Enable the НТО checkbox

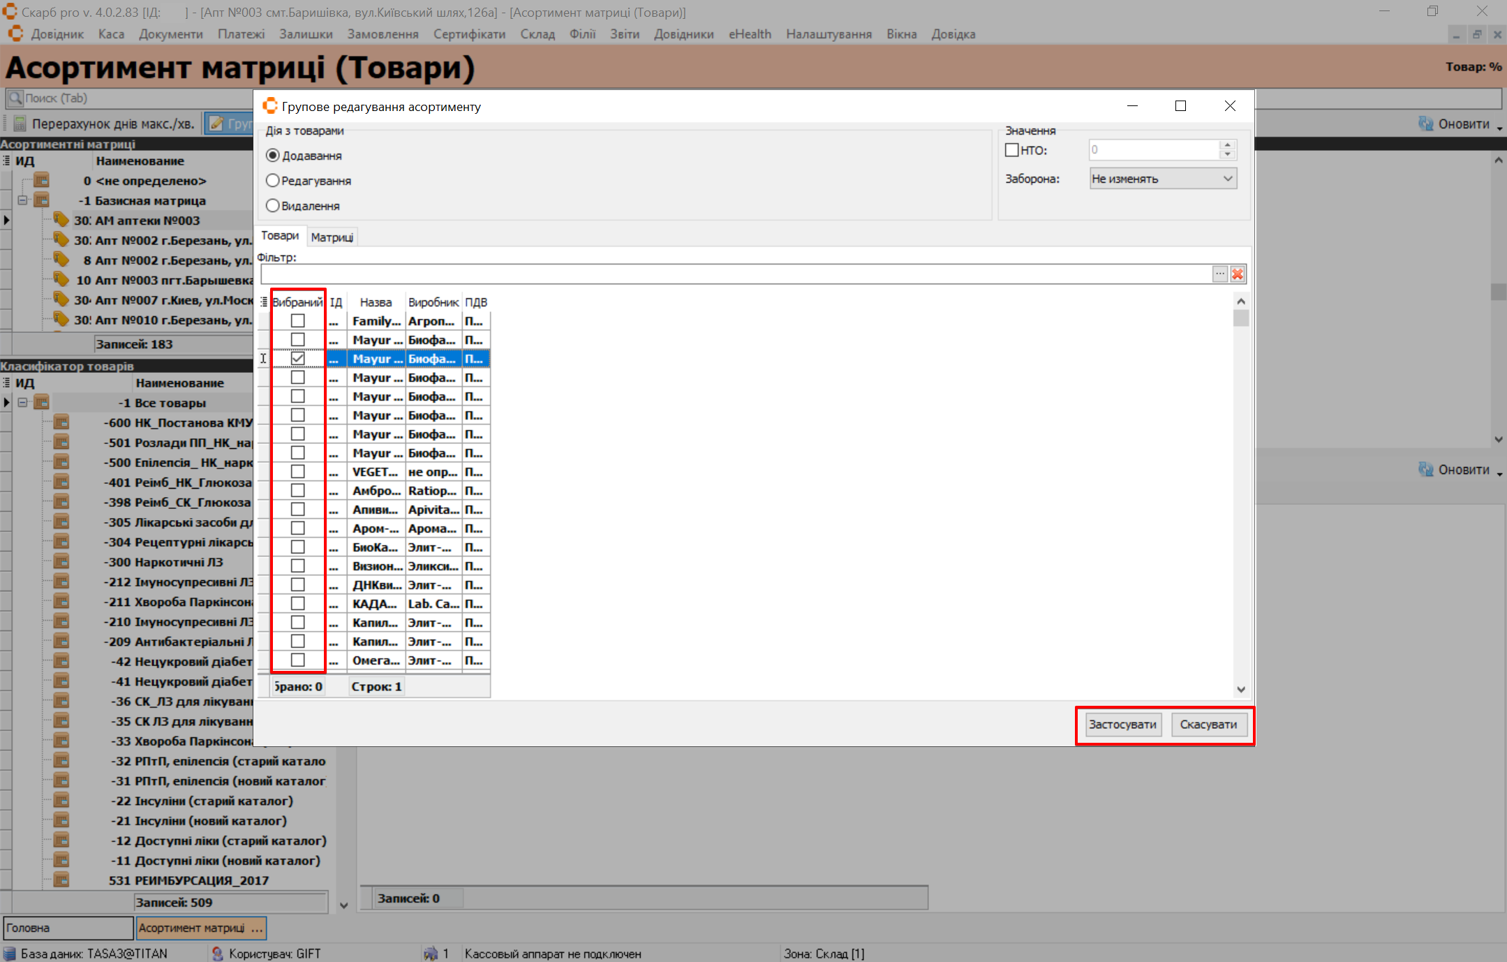(x=1011, y=150)
